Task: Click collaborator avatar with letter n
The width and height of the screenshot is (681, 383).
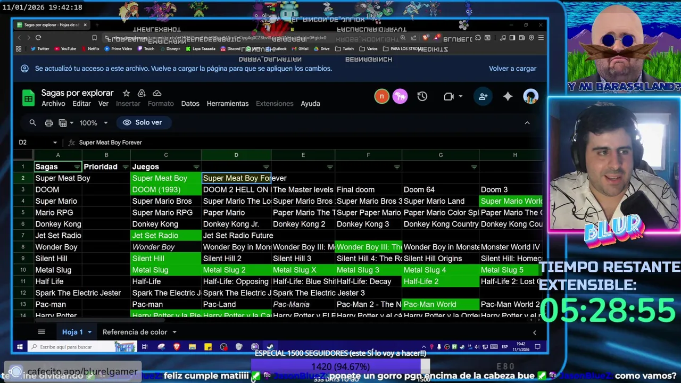Action: click(x=381, y=96)
